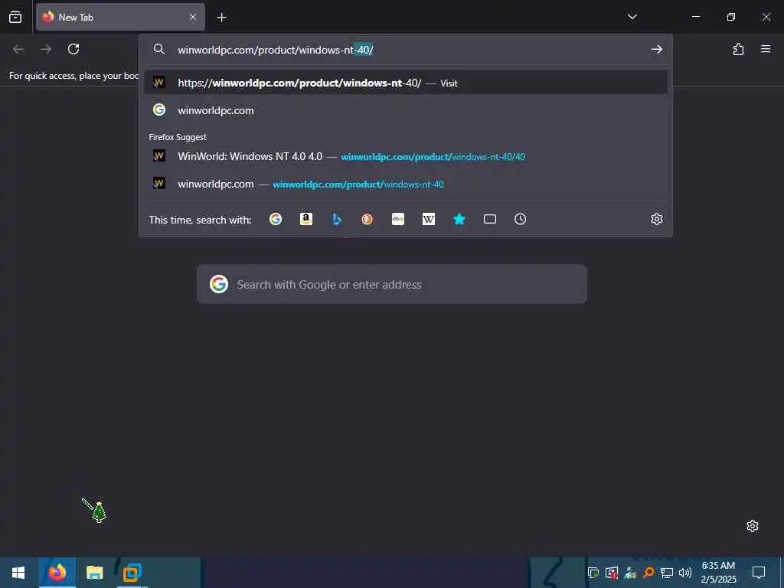Open search settings gear in the dropdown
784x588 pixels.
coord(656,219)
